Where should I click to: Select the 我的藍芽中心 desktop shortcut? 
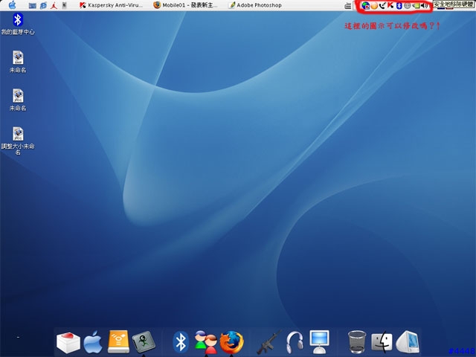[x=18, y=25]
